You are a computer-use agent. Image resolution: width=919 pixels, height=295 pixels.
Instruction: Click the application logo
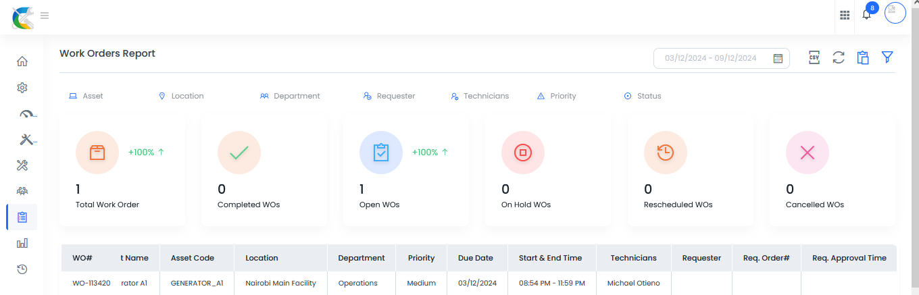tap(22, 17)
